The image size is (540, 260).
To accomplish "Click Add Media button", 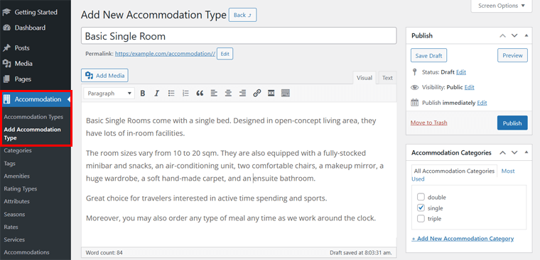I will (104, 76).
